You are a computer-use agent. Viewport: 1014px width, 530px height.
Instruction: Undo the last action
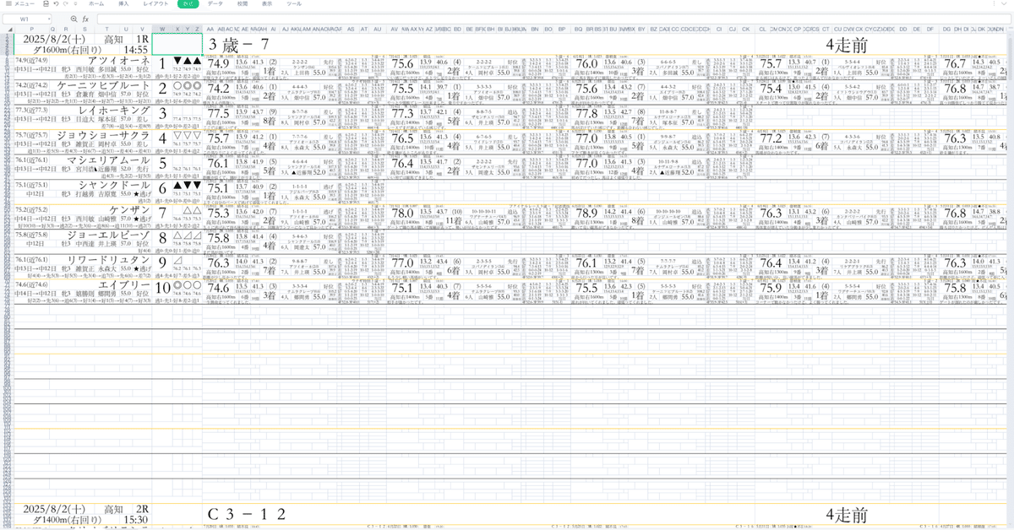click(x=56, y=4)
